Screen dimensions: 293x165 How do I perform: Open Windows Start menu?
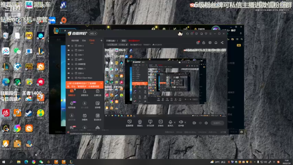[x=3, y=162]
